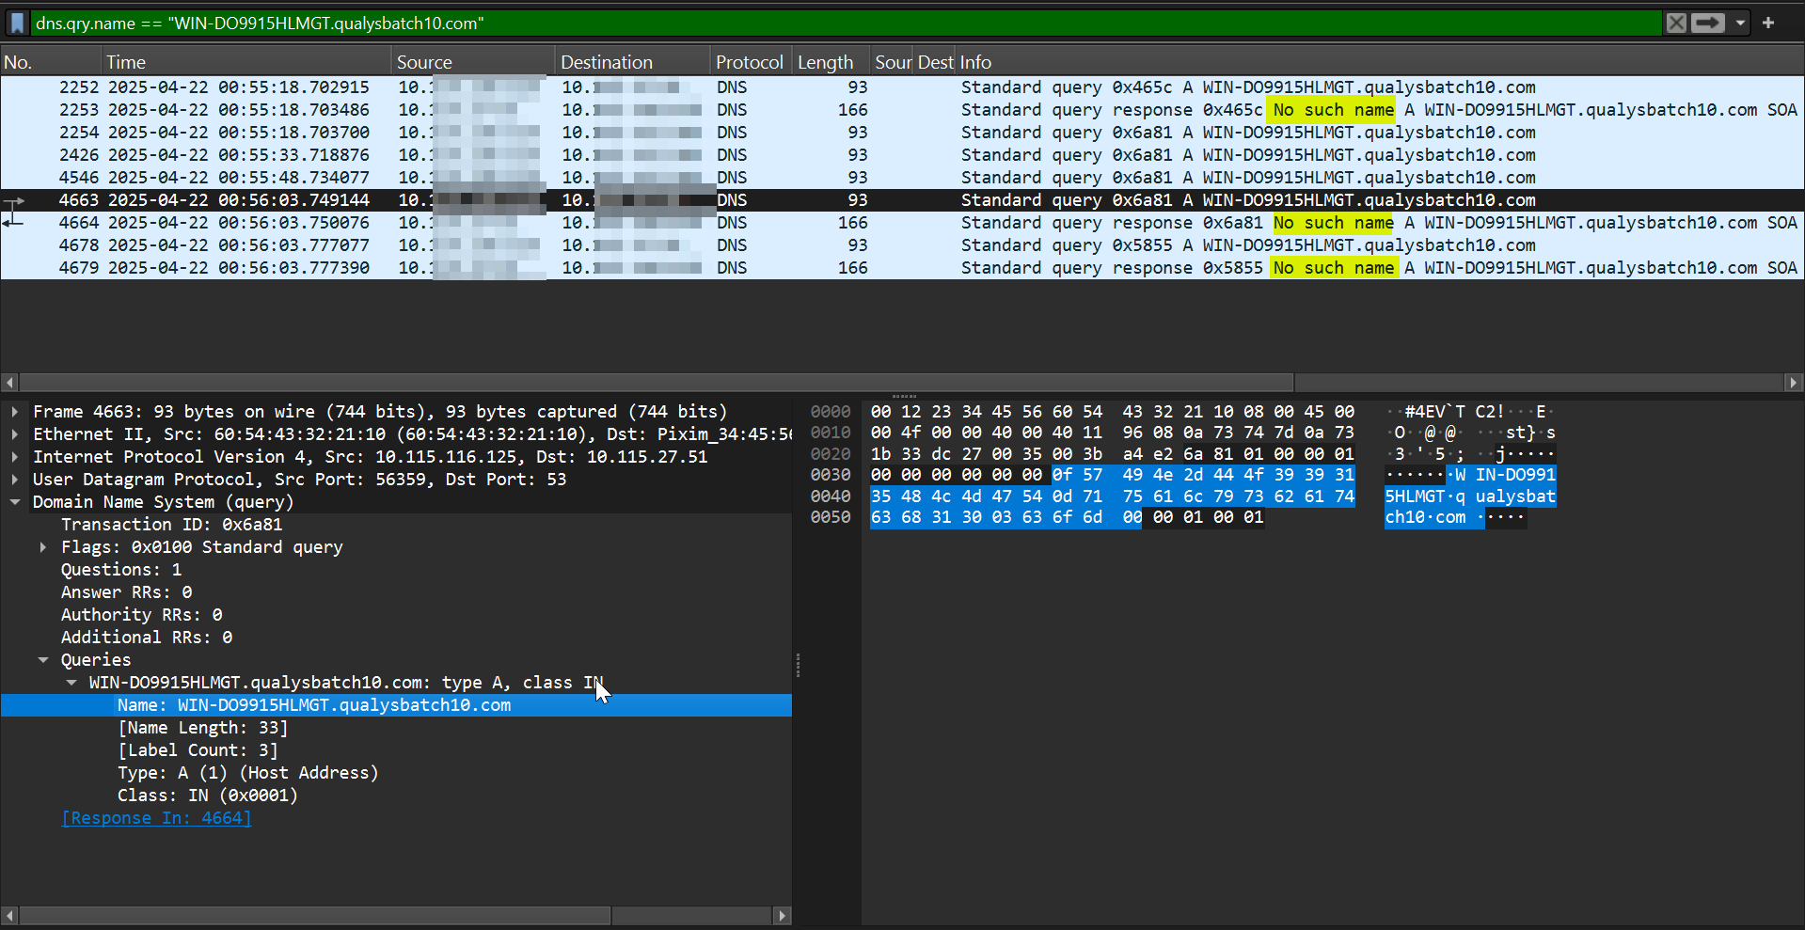Expand Internet Protocol Version 4 details

coord(15,456)
